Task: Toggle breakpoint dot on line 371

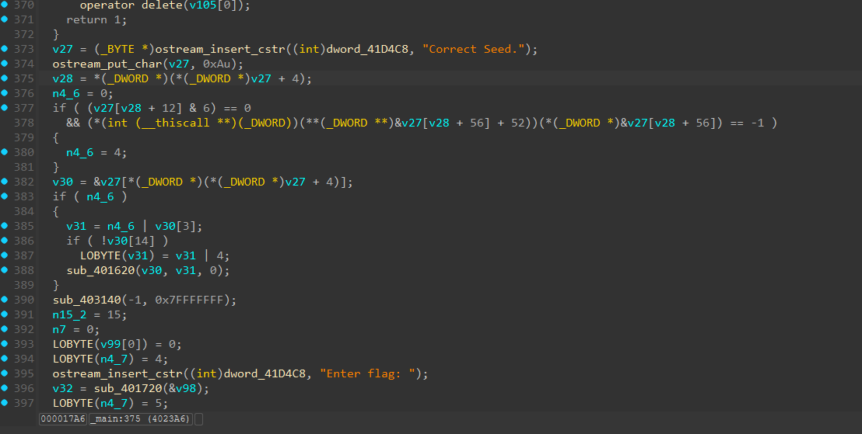Action: (5, 19)
